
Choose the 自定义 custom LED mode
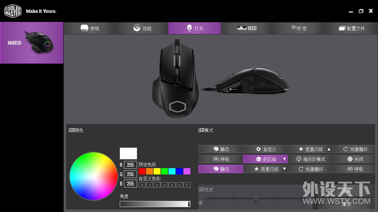(x=266, y=149)
